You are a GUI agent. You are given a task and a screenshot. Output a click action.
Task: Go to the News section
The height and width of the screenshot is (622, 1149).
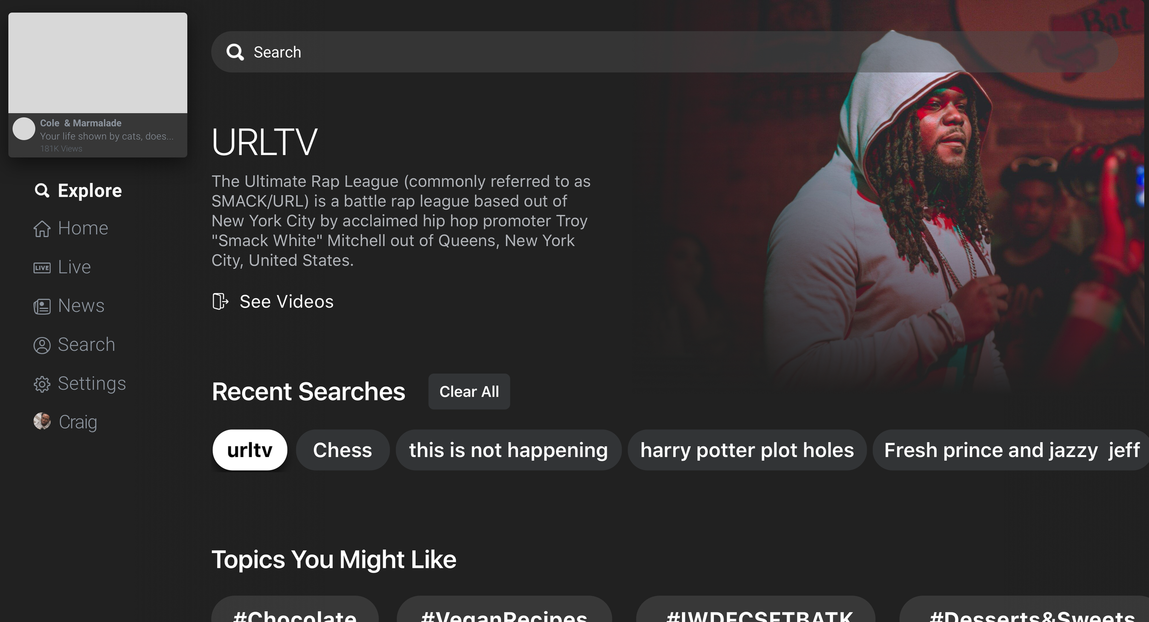81,306
